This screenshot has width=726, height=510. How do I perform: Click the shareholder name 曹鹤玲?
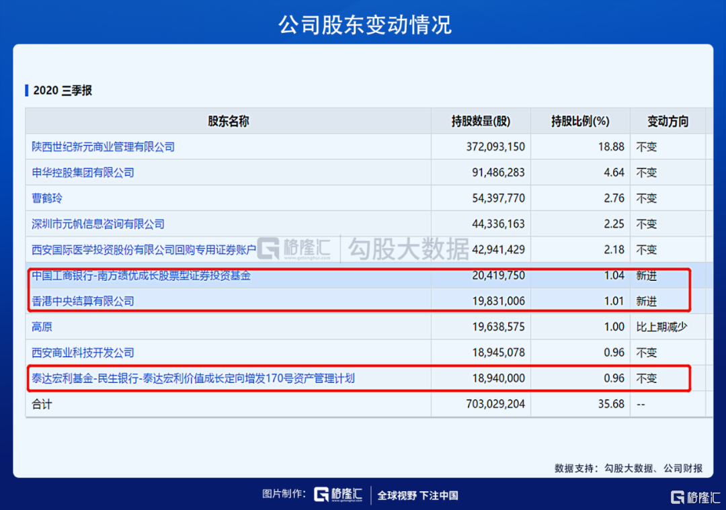(47, 198)
